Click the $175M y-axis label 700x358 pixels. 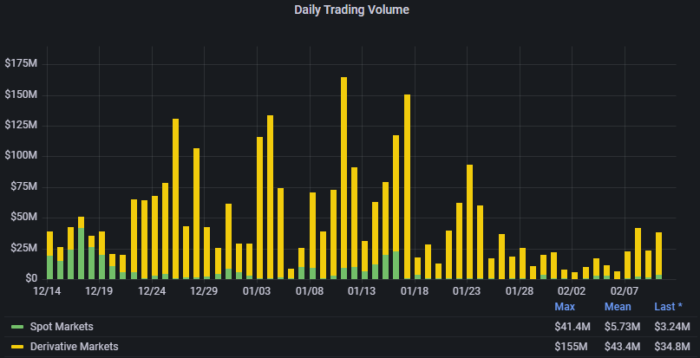tap(20, 64)
